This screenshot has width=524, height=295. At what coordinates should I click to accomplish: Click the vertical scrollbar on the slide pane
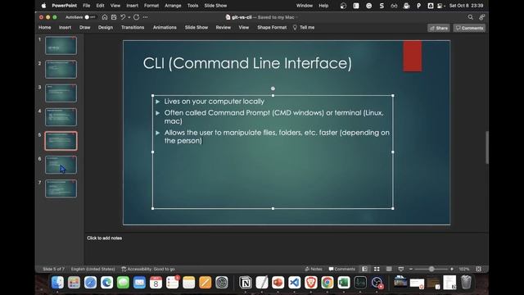pyautogui.click(x=487, y=147)
